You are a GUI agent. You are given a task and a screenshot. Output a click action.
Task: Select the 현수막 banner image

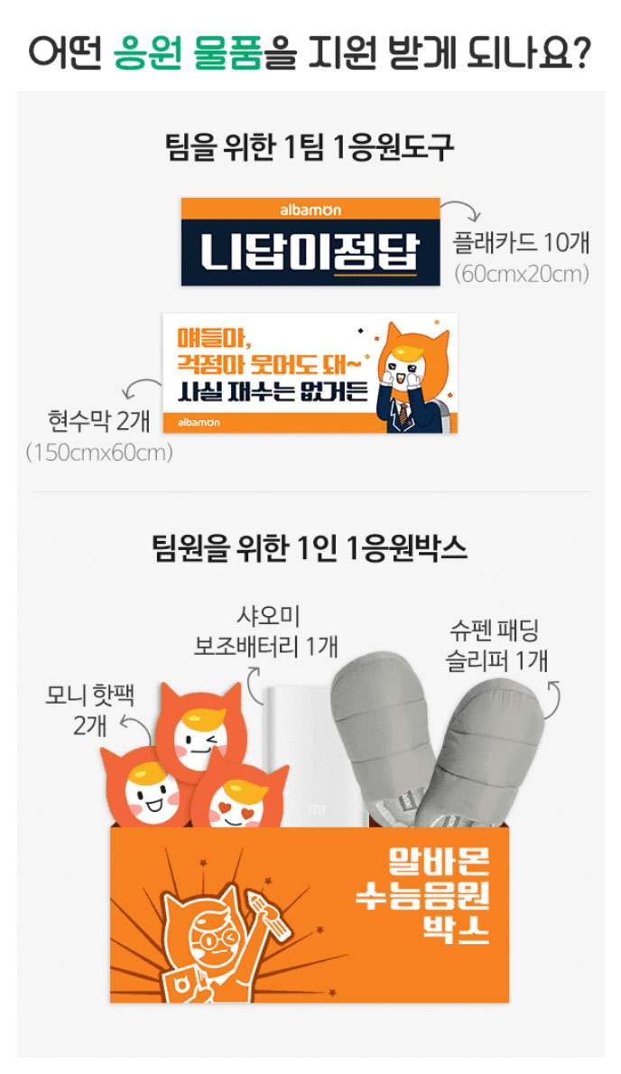click(x=310, y=373)
